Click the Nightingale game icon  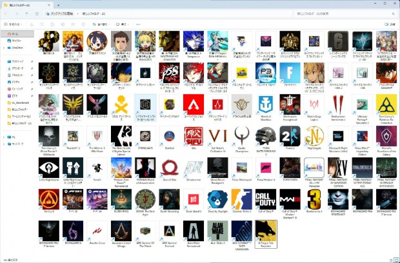coord(314,135)
